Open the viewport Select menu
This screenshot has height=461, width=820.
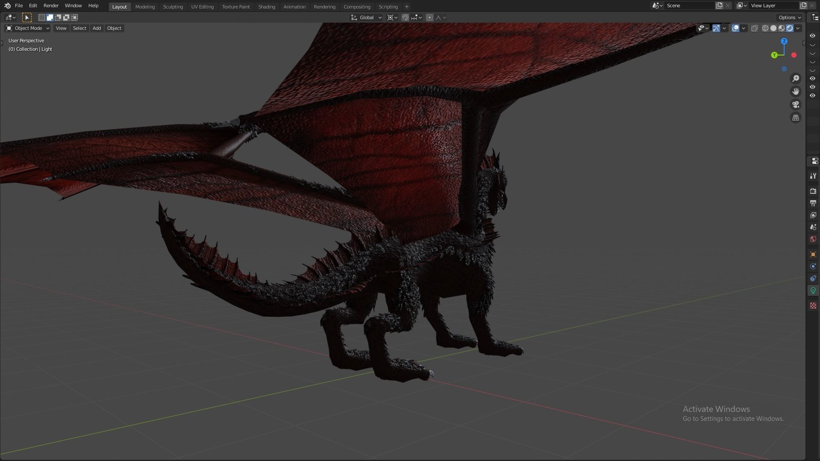tap(79, 28)
